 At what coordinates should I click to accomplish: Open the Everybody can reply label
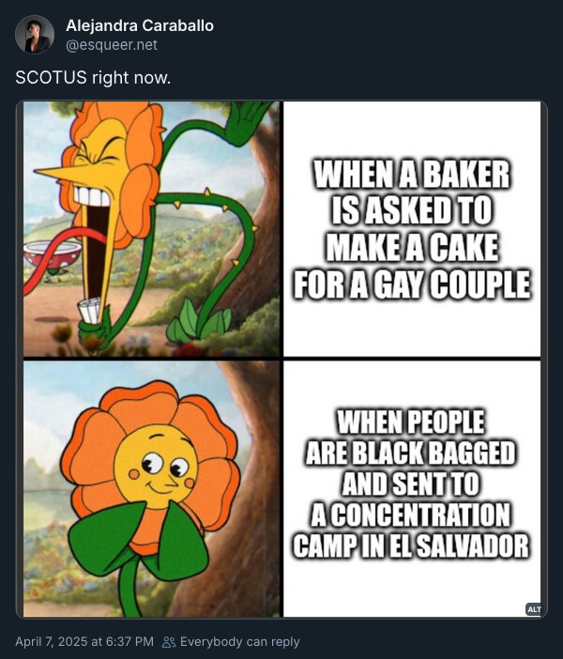(x=240, y=642)
